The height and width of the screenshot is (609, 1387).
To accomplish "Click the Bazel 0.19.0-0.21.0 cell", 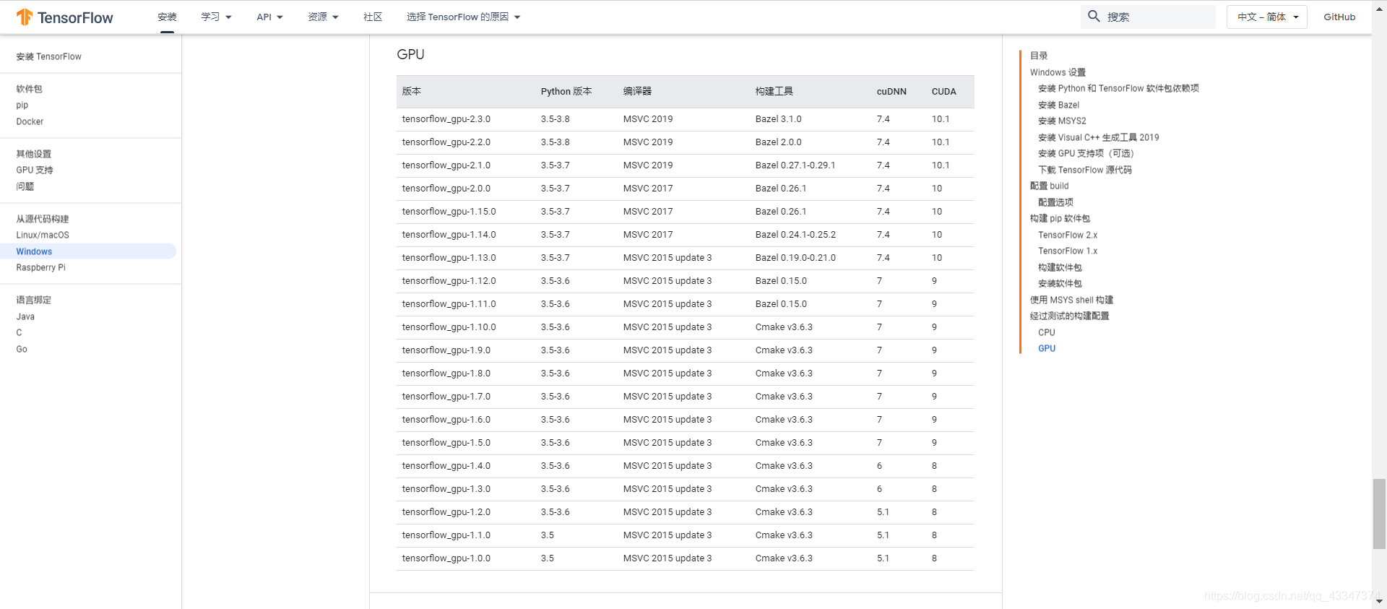I will [795, 258].
